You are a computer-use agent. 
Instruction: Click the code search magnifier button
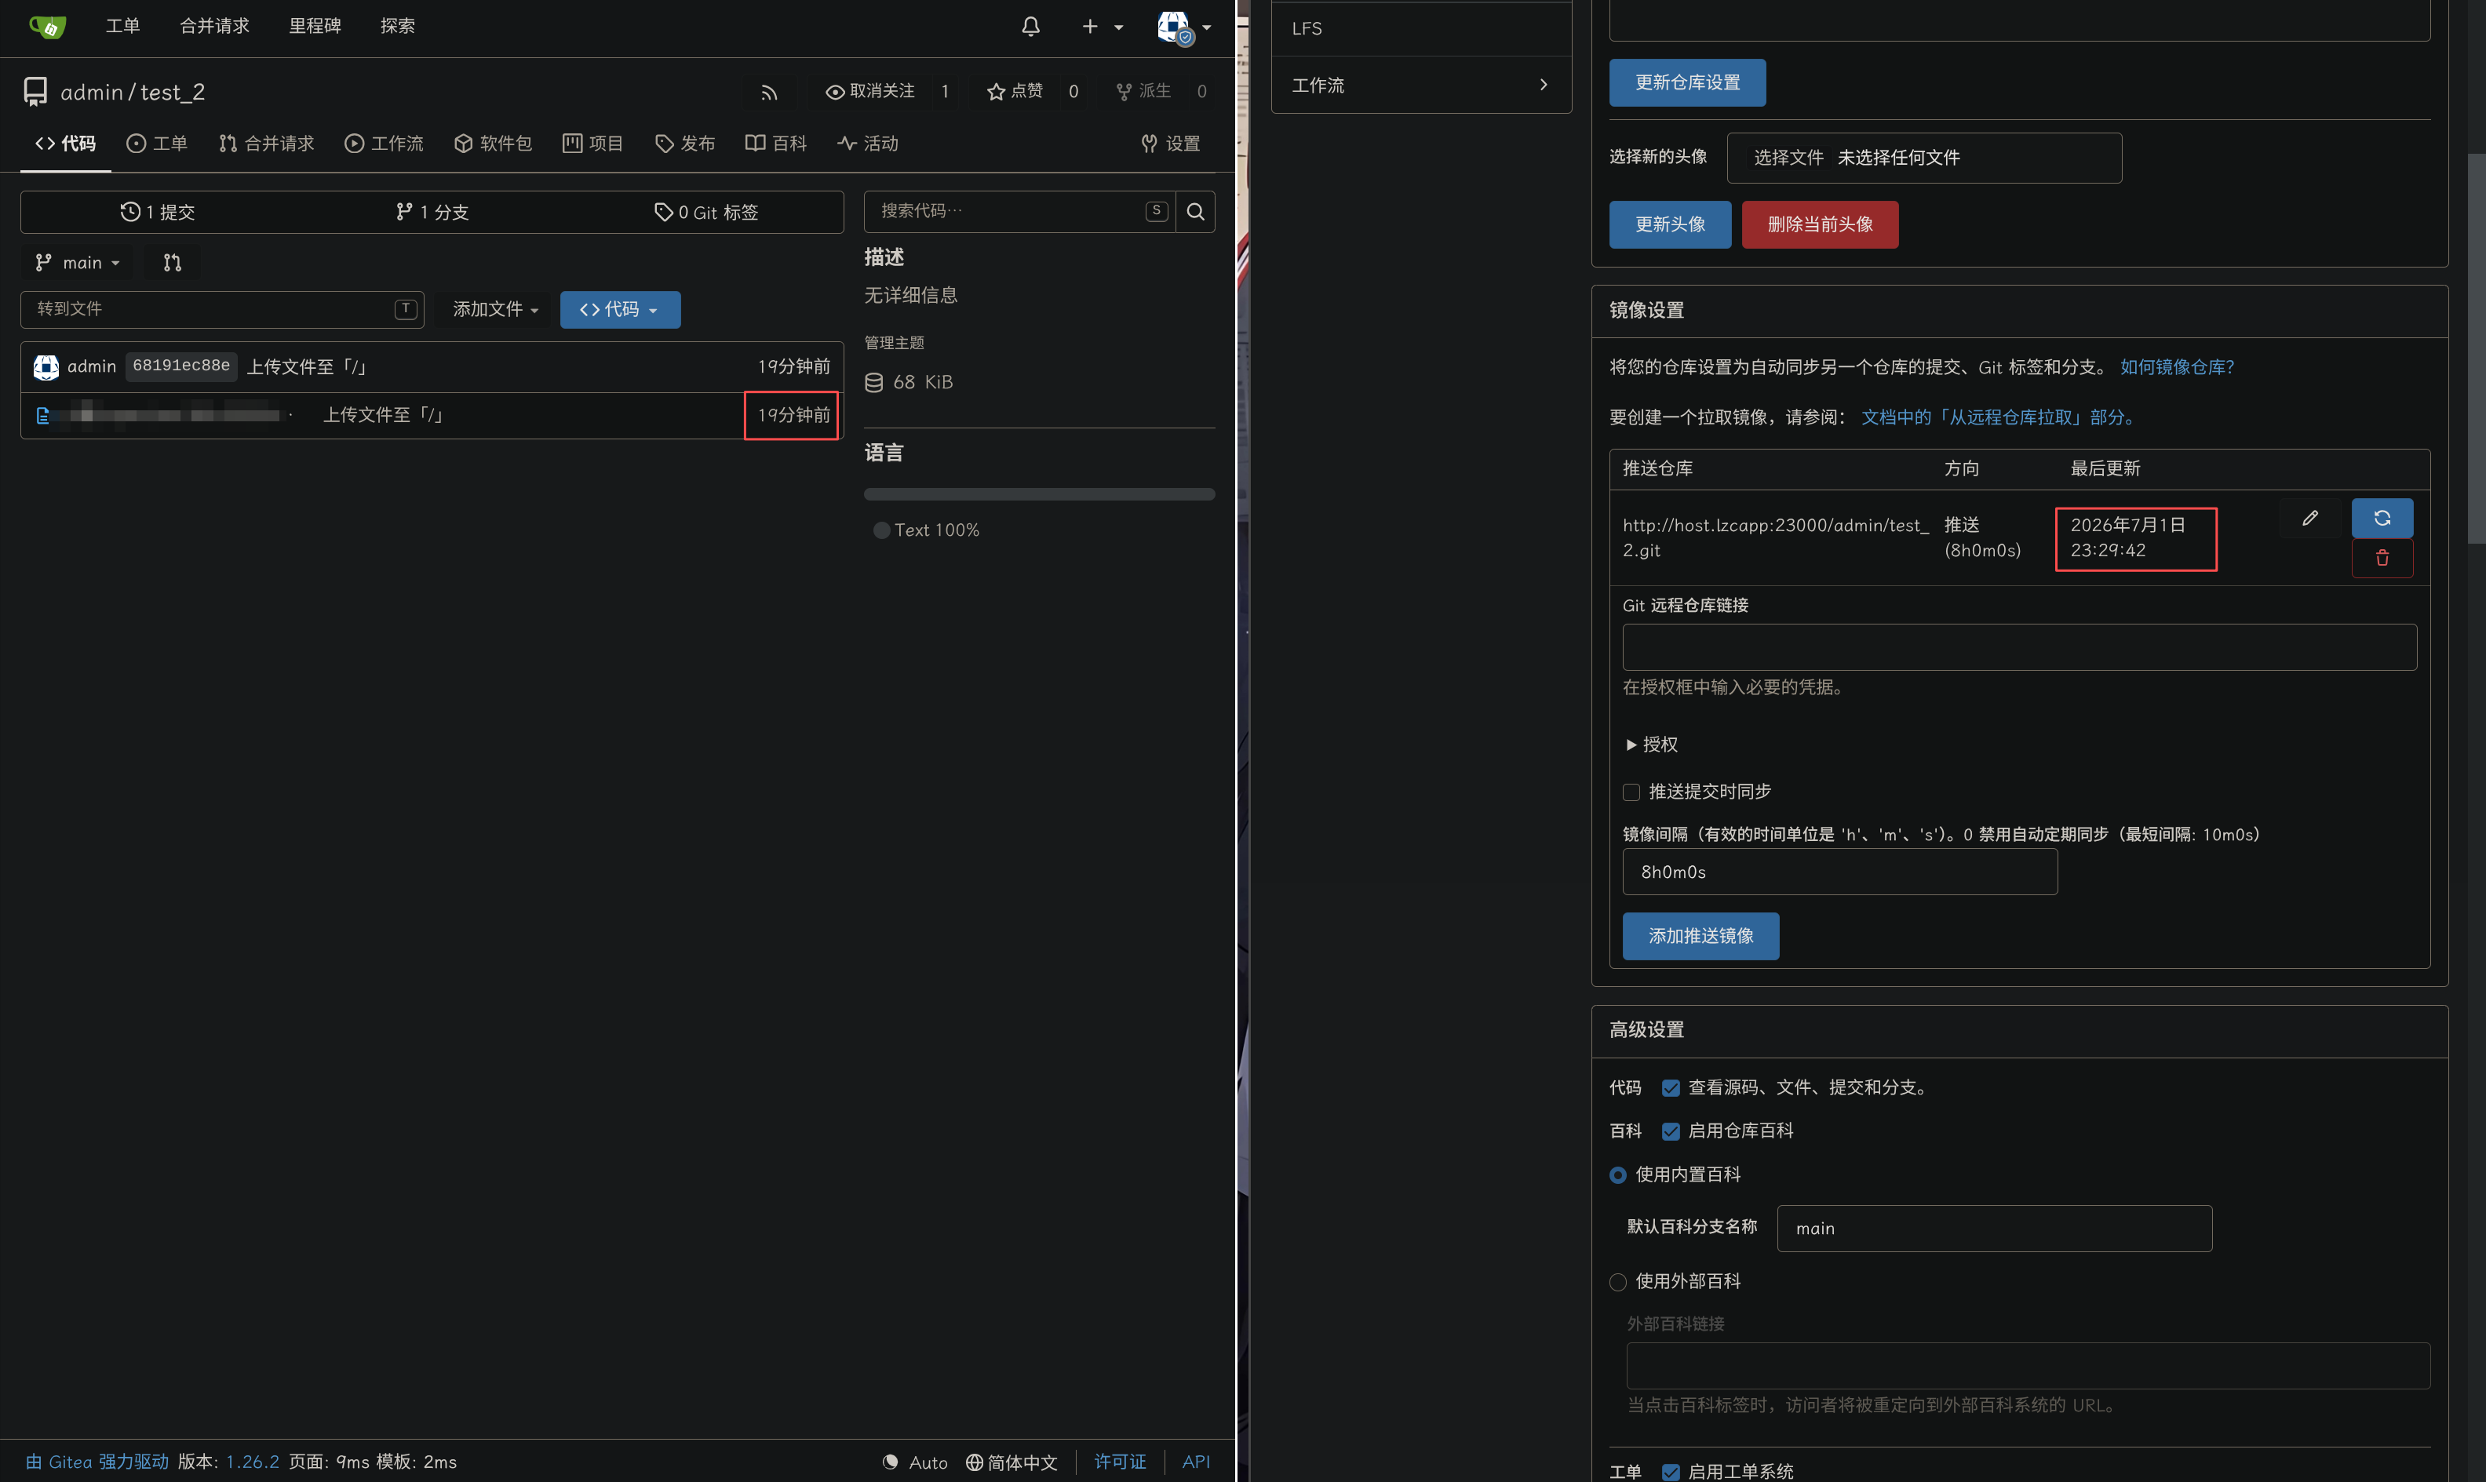tap(1194, 211)
